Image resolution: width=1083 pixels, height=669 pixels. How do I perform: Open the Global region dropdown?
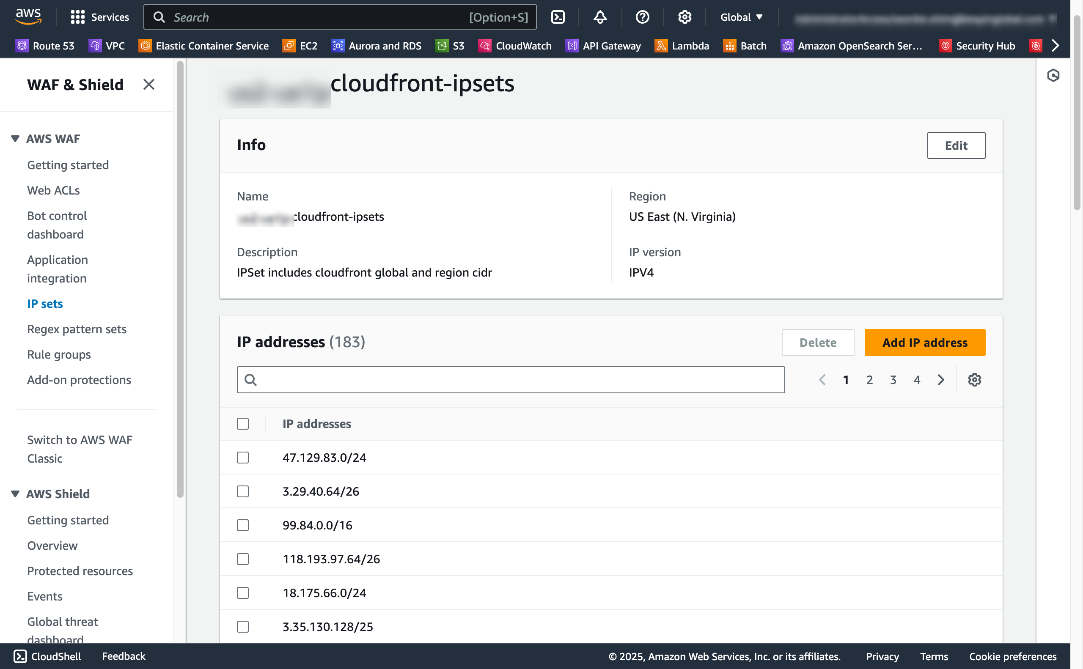(741, 17)
